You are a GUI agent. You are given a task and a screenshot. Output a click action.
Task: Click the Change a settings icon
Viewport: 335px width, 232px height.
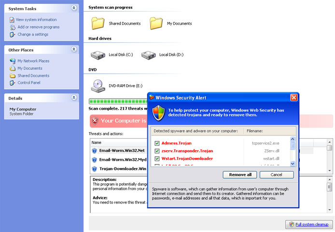tap(13, 35)
